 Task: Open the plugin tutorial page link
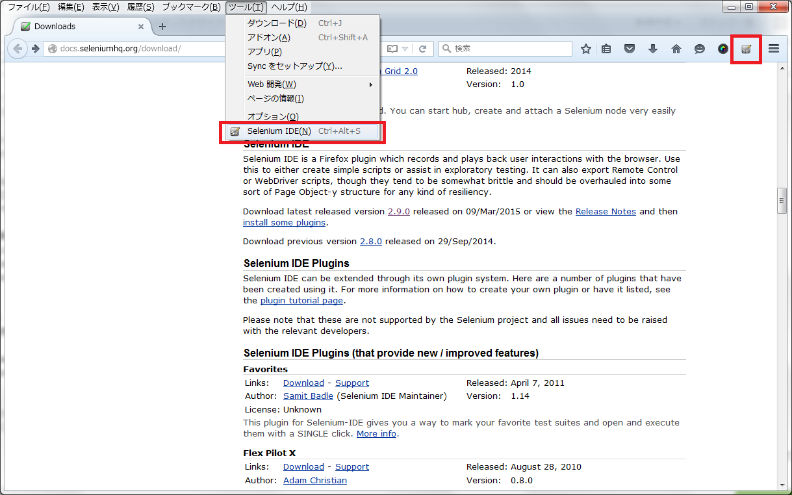coord(301,301)
